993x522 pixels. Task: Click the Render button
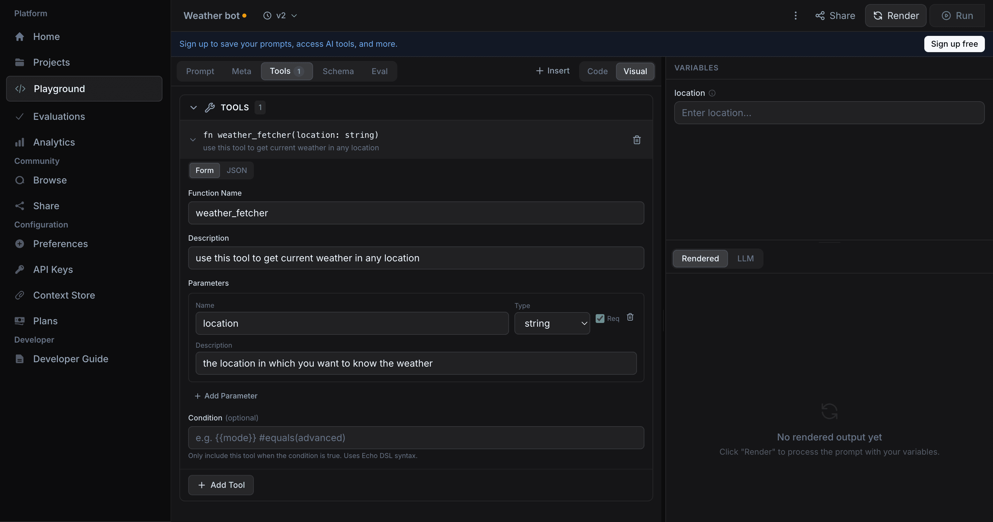pos(896,16)
